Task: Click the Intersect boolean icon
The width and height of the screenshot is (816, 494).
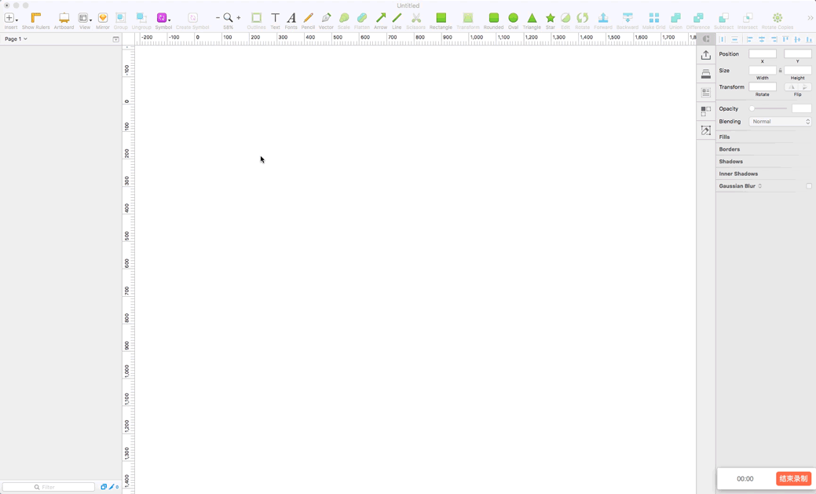Action: click(x=748, y=18)
